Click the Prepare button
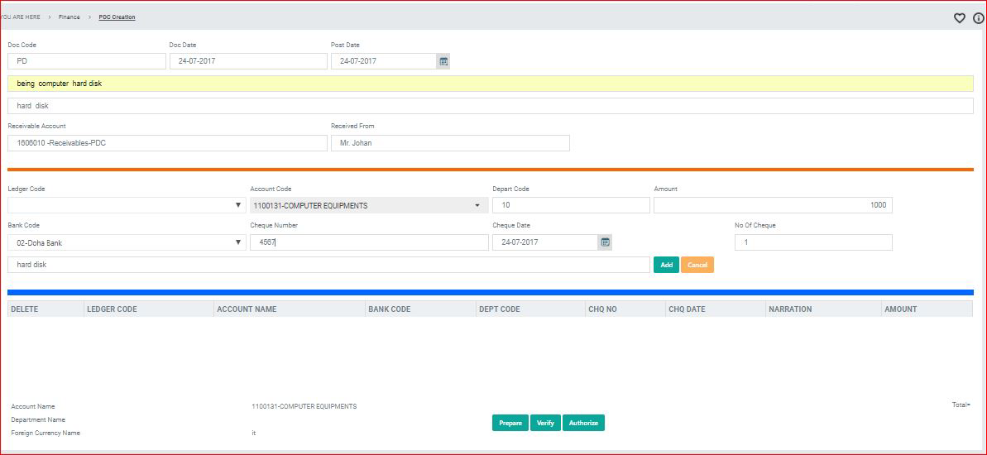This screenshot has height=455, width=987. point(510,423)
